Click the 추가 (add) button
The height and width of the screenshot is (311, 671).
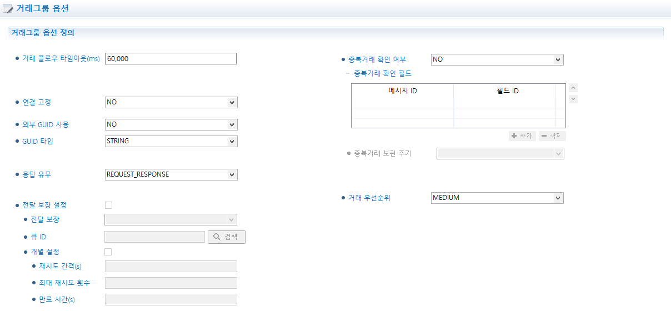click(x=522, y=136)
